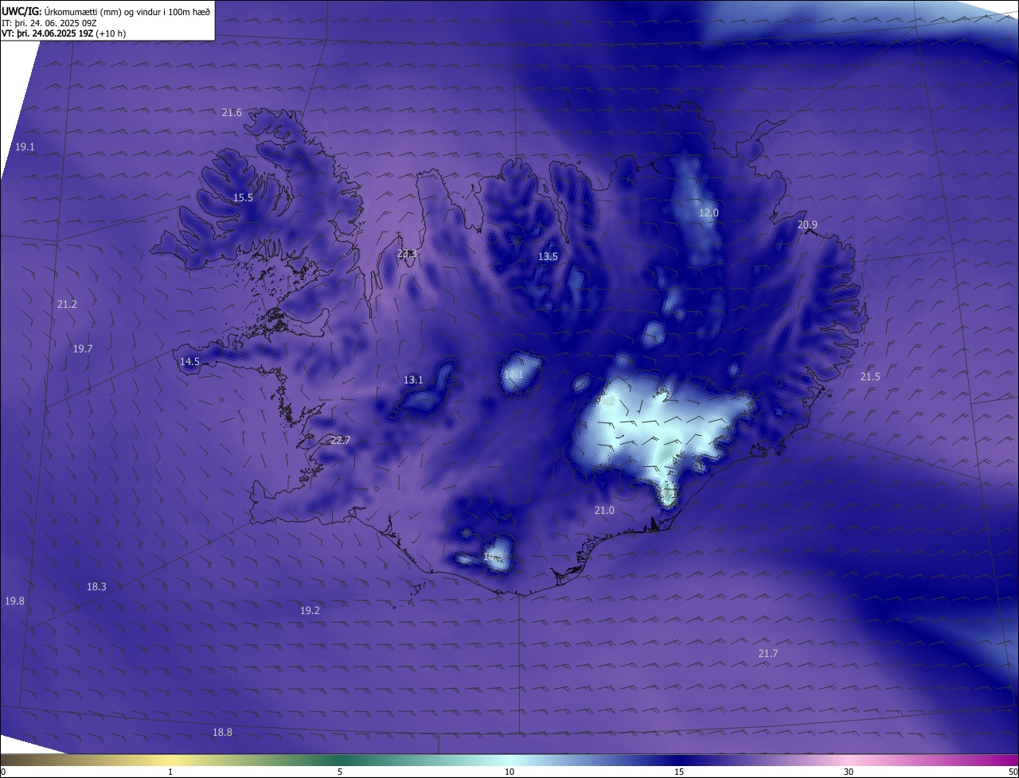Screen dimensions: 1019x778
Task: Click the initial time line "IT: þri. 24. 06. 2025 09Z"
Action: pos(49,22)
